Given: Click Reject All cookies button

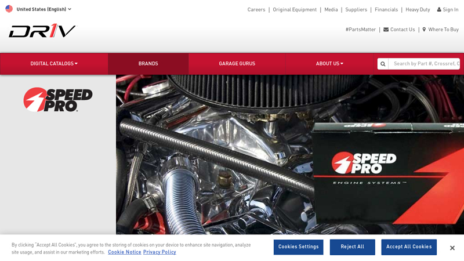Looking at the screenshot, I should pos(353,247).
